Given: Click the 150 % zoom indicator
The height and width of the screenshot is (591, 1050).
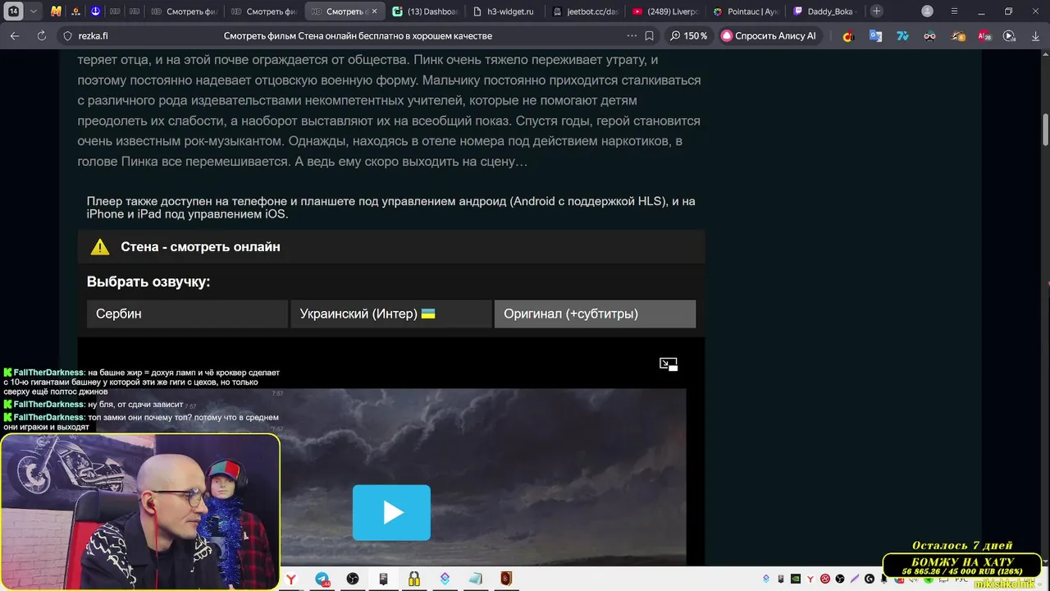Looking at the screenshot, I should 688,36.
